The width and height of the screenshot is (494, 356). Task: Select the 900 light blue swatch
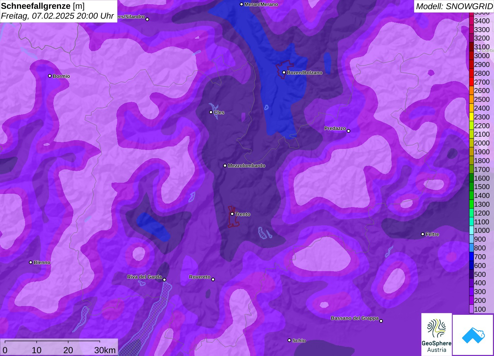471,239
